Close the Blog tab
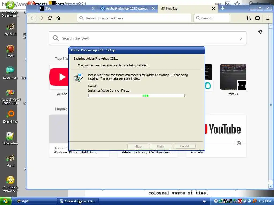 click(x=93, y=9)
